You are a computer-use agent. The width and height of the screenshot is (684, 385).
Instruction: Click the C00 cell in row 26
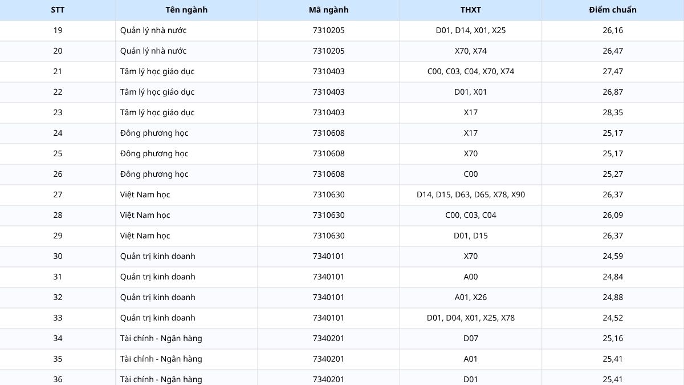(x=470, y=174)
